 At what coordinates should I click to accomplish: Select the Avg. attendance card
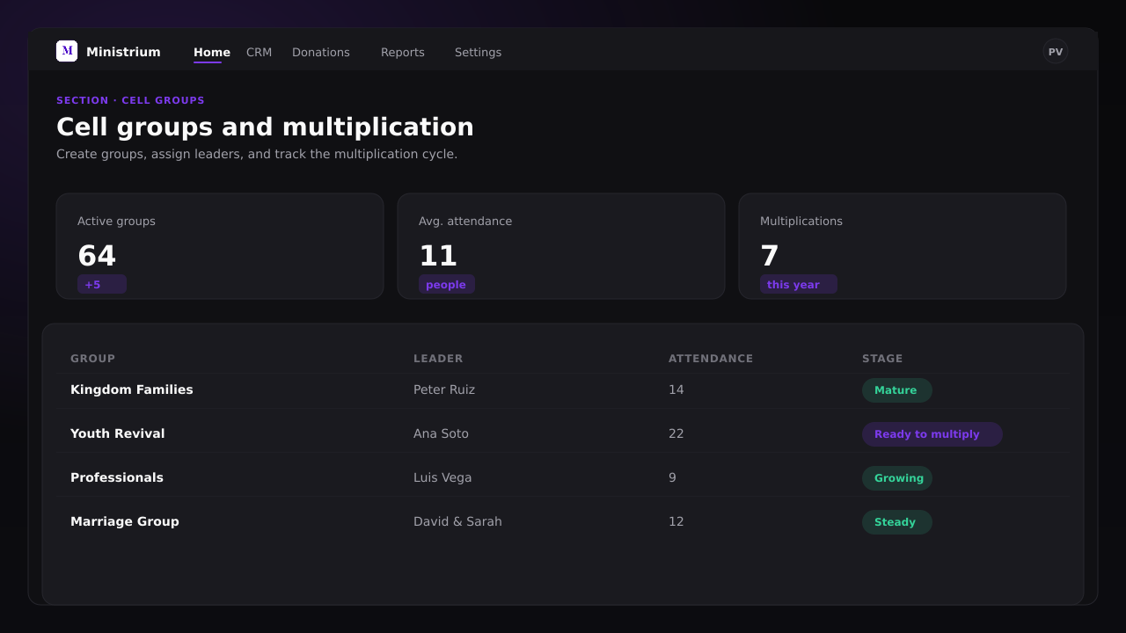[x=561, y=246]
